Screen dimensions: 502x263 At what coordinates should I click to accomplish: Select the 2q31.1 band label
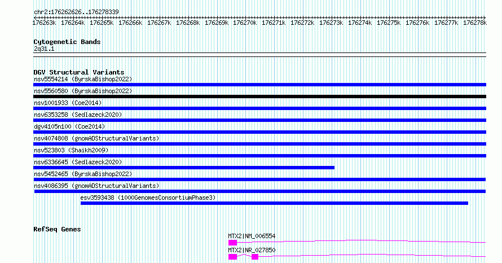(x=44, y=49)
